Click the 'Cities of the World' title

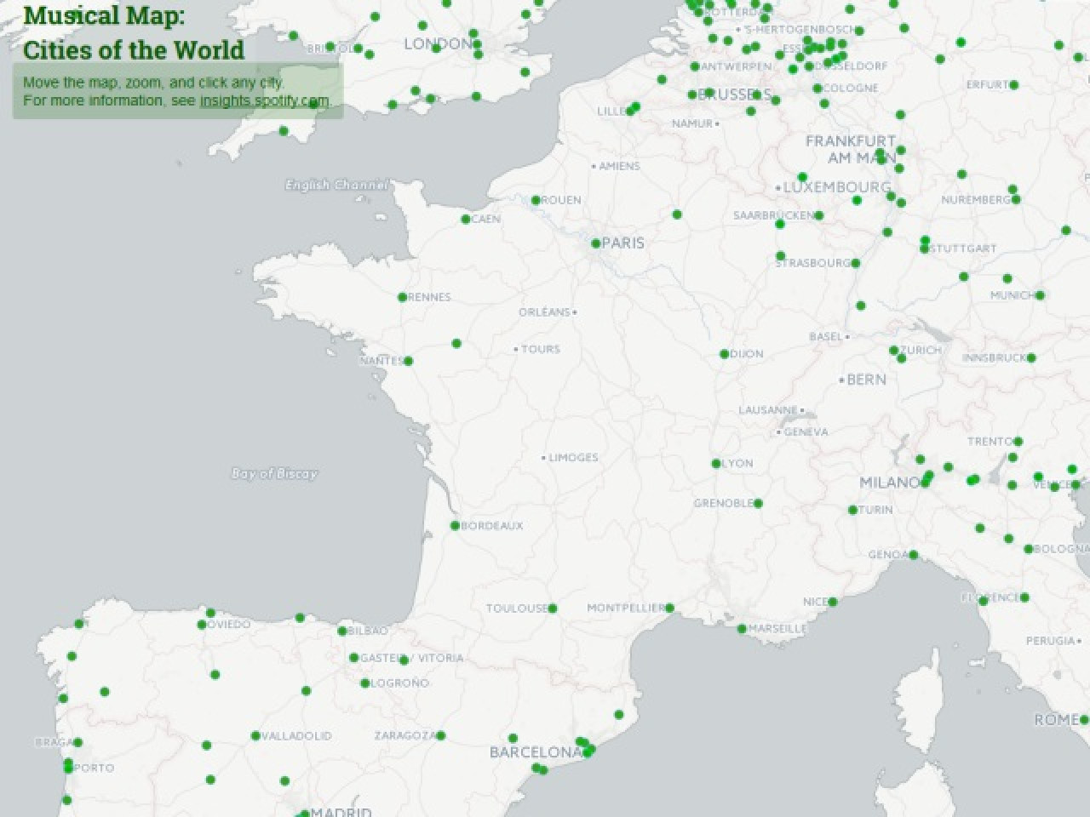[133, 50]
